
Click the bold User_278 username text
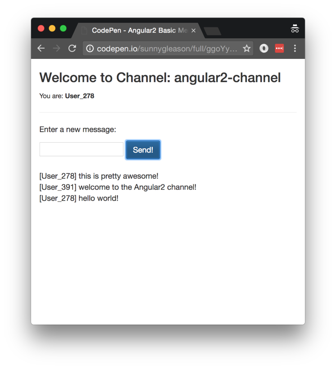tap(79, 96)
